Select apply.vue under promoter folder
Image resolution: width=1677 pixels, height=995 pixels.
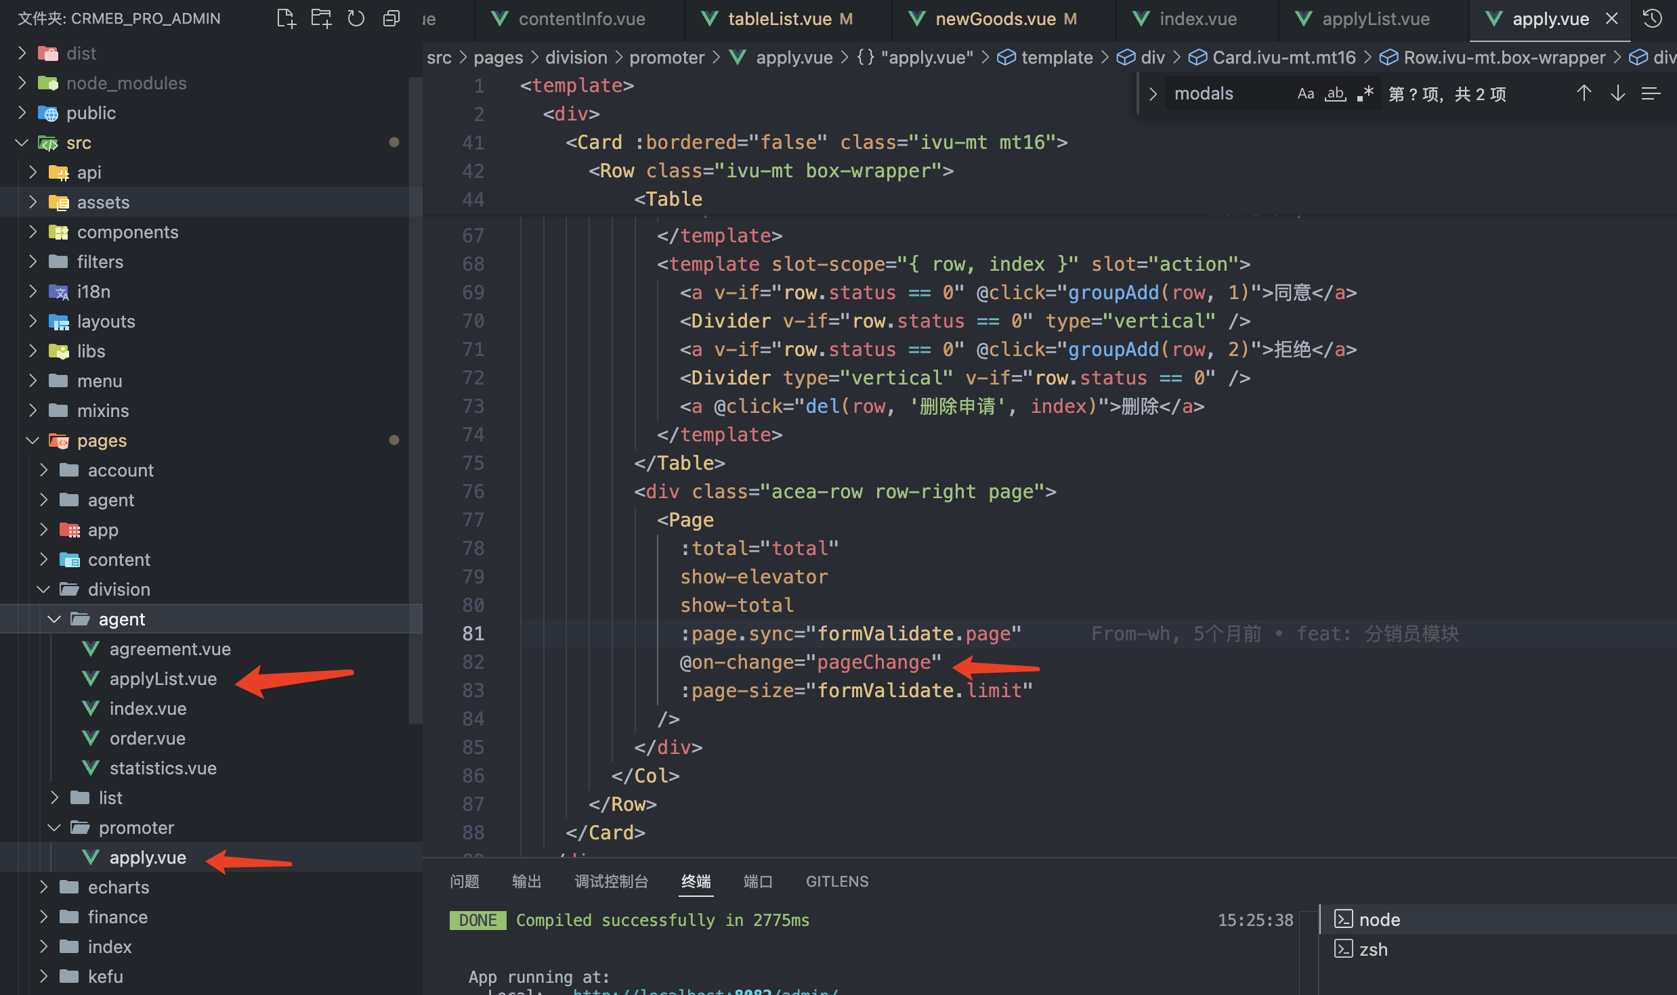(148, 857)
